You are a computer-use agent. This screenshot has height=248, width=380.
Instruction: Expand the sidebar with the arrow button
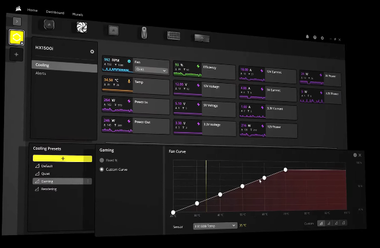(16, 21)
